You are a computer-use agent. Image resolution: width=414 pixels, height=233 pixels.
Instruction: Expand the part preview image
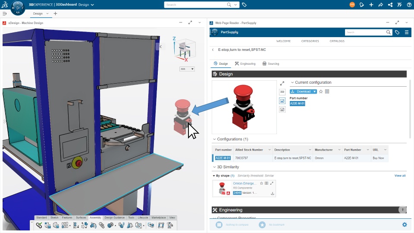pyautogui.click(x=282, y=83)
